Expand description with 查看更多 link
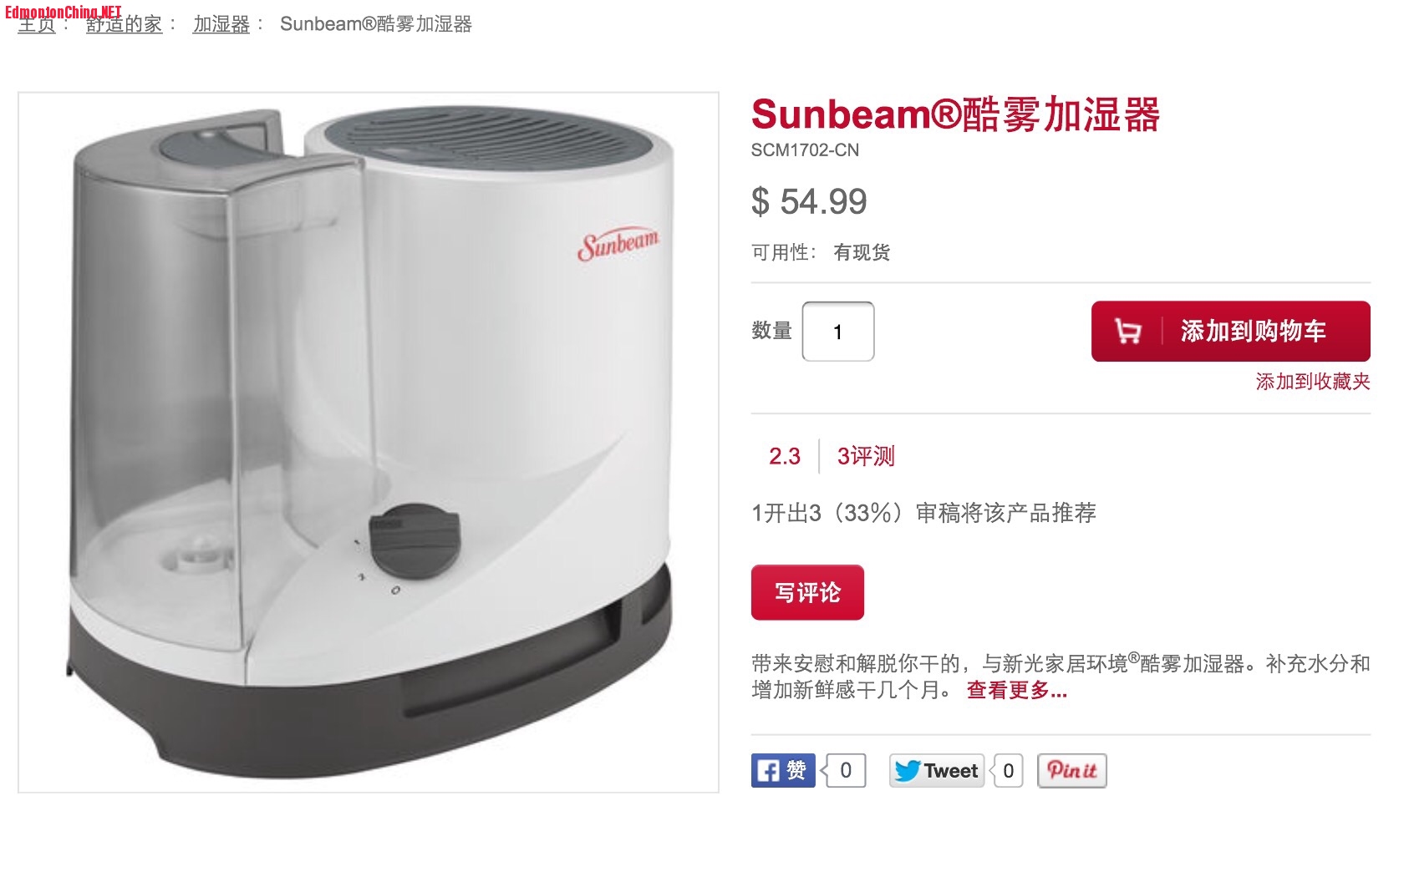Viewport: 1404px width, 872px height. coord(1017,690)
